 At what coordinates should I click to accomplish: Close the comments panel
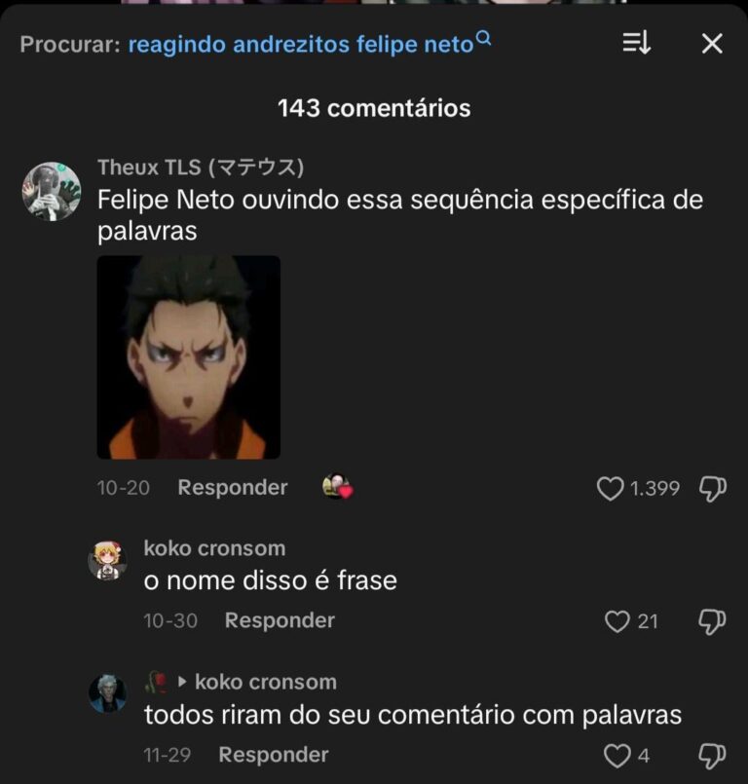tap(712, 44)
